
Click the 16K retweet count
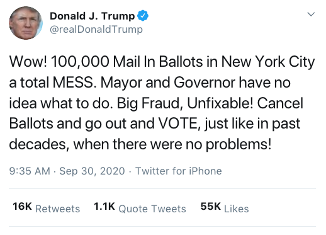point(22,206)
